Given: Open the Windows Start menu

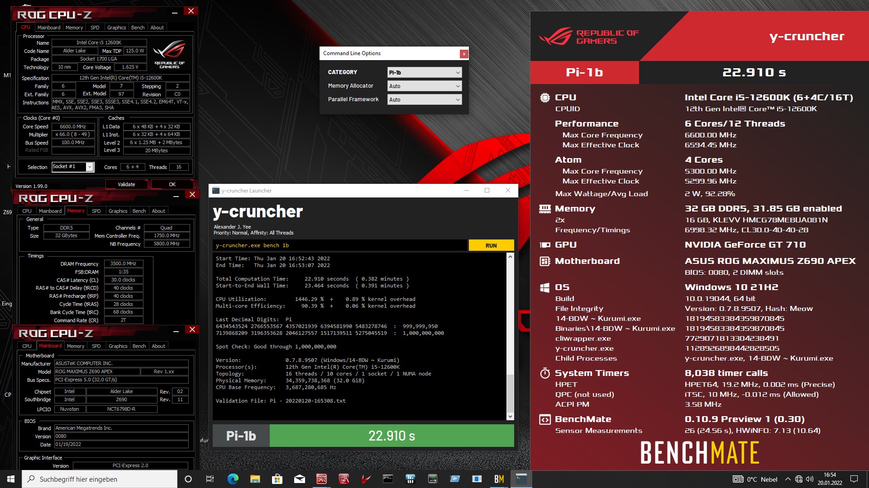Looking at the screenshot, I should tap(11, 479).
